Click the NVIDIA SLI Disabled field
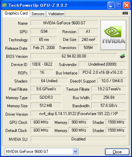132x157 pixels. 79,139
